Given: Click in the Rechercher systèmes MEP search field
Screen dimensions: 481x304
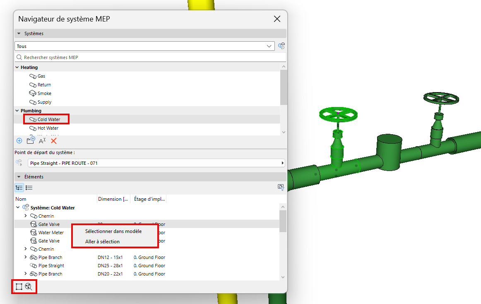Looking at the screenshot, I should tap(150, 57).
